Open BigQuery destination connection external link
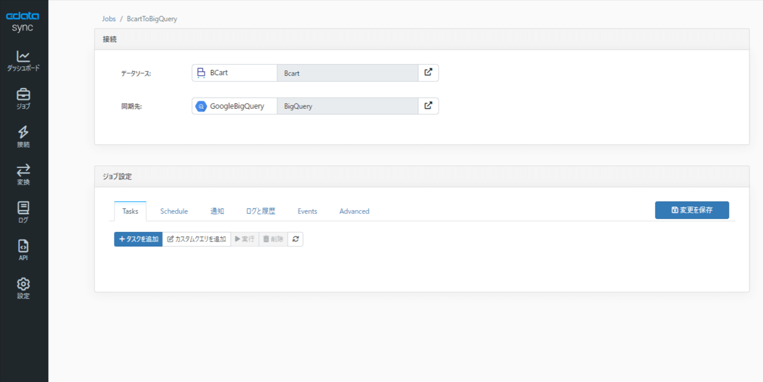 click(x=428, y=106)
